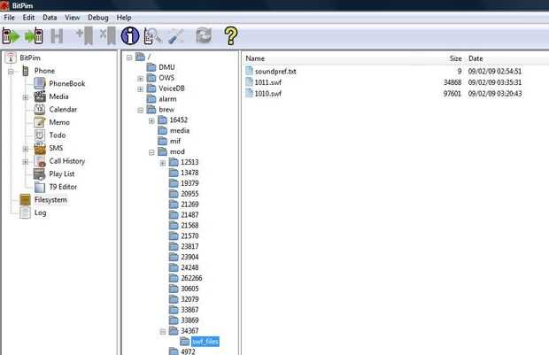Collapse the root / folder
549x355 pixels.
click(x=129, y=57)
